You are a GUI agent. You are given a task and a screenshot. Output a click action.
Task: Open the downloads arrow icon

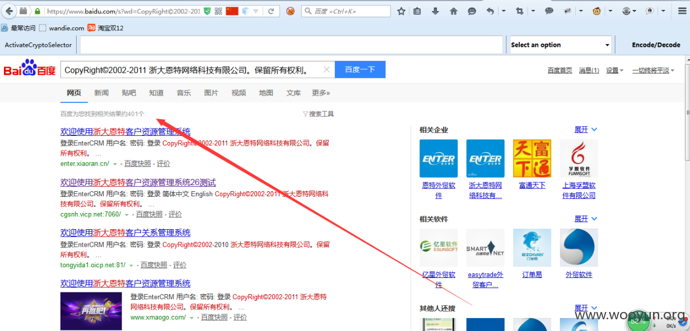pos(435,11)
